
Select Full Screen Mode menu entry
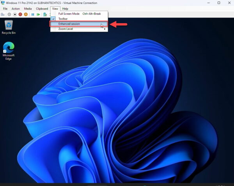coord(69,14)
